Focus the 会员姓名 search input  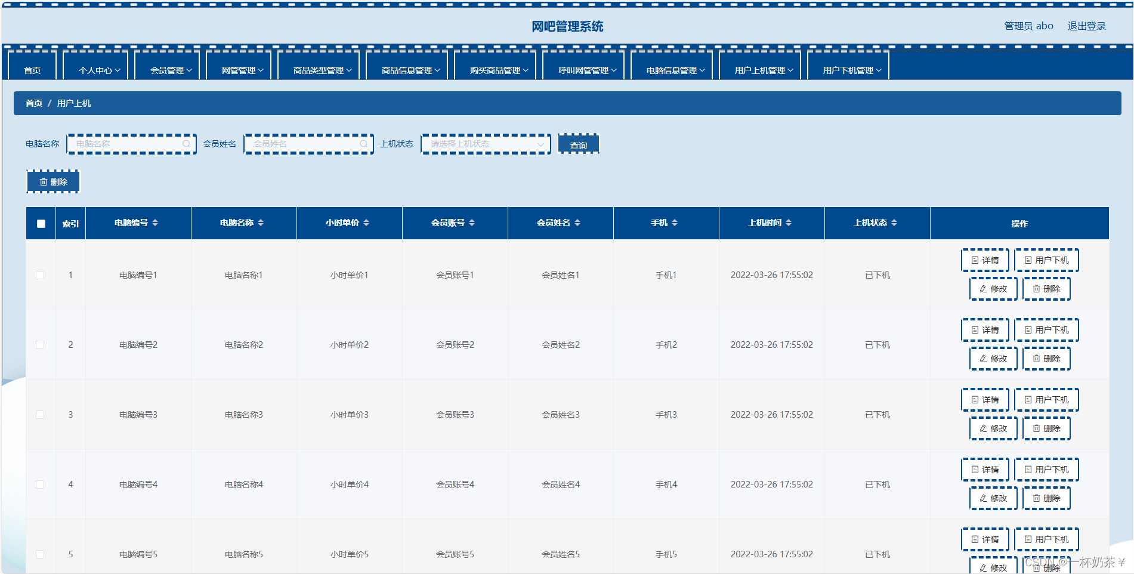point(308,144)
